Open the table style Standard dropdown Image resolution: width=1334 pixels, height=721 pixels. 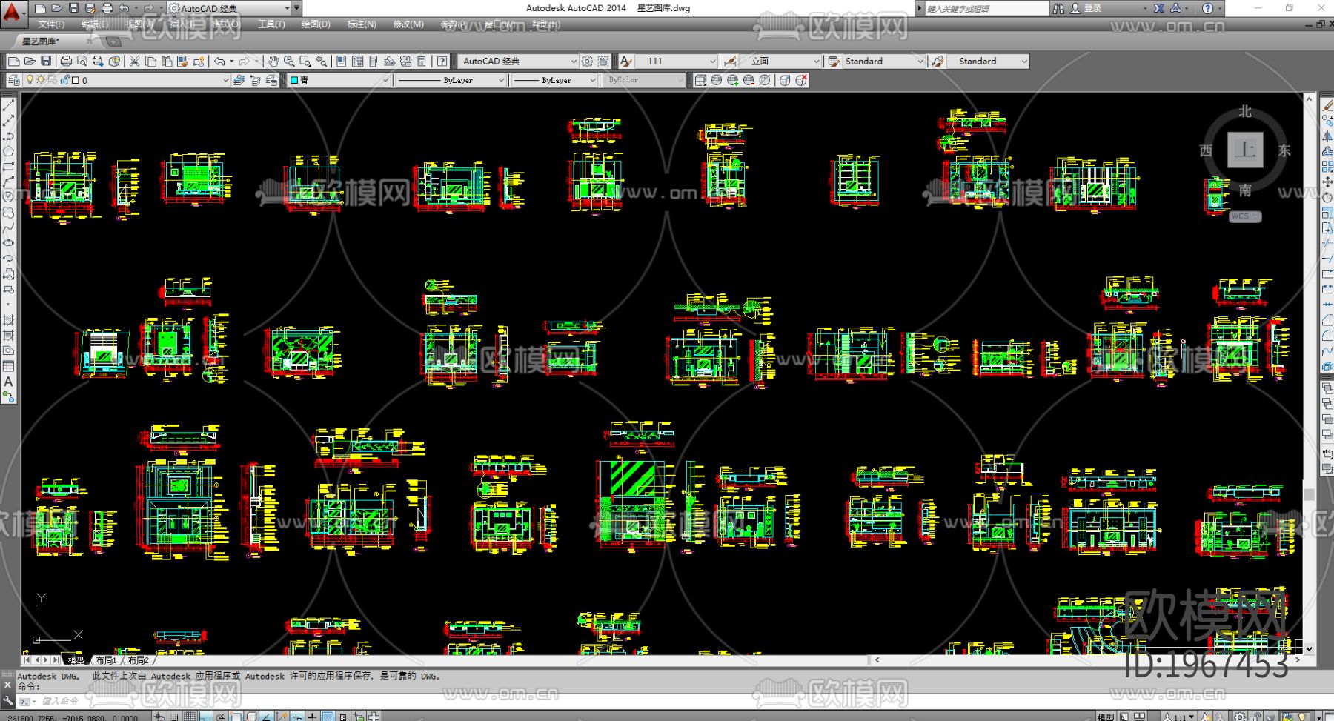coord(884,61)
